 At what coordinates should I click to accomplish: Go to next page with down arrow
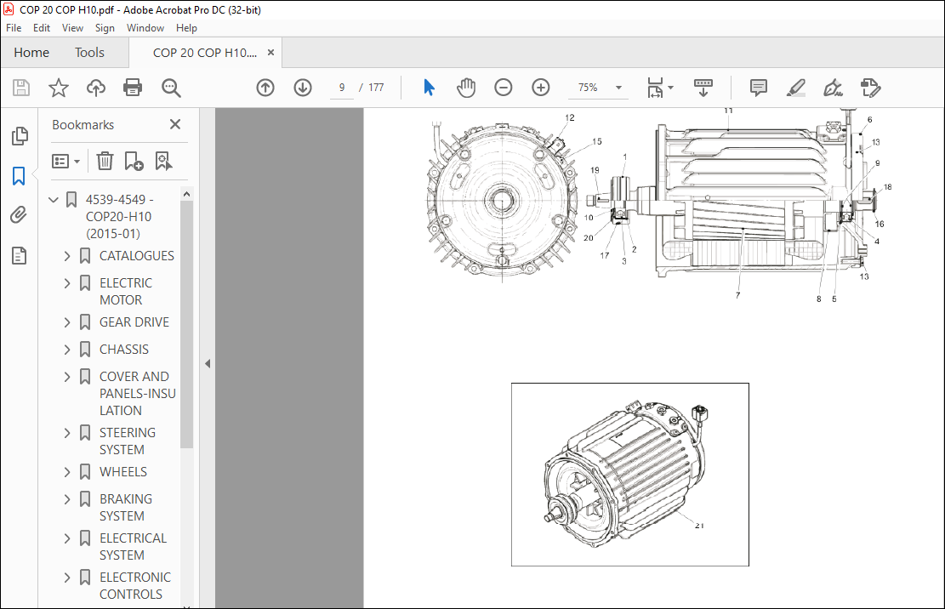(303, 88)
